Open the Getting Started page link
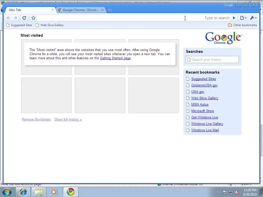The width and height of the screenshot is (263, 197). click(x=115, y=58)
